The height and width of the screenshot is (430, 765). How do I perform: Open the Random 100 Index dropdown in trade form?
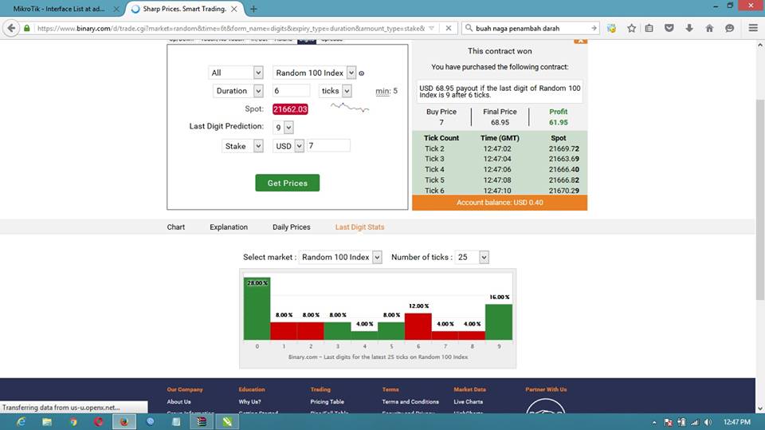tap(314, 73)
